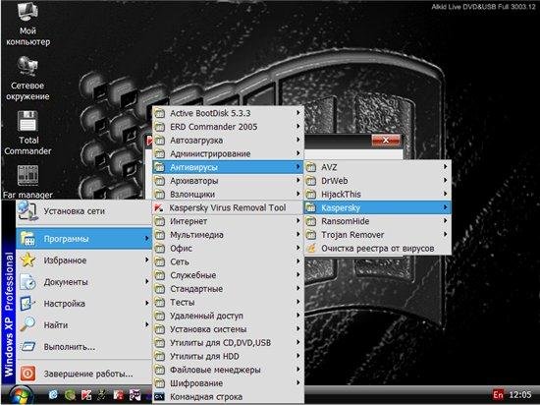This screenshot has width=540, height=405.
Task: Open the Сеть menu entry
Action: tap(228, 261)
